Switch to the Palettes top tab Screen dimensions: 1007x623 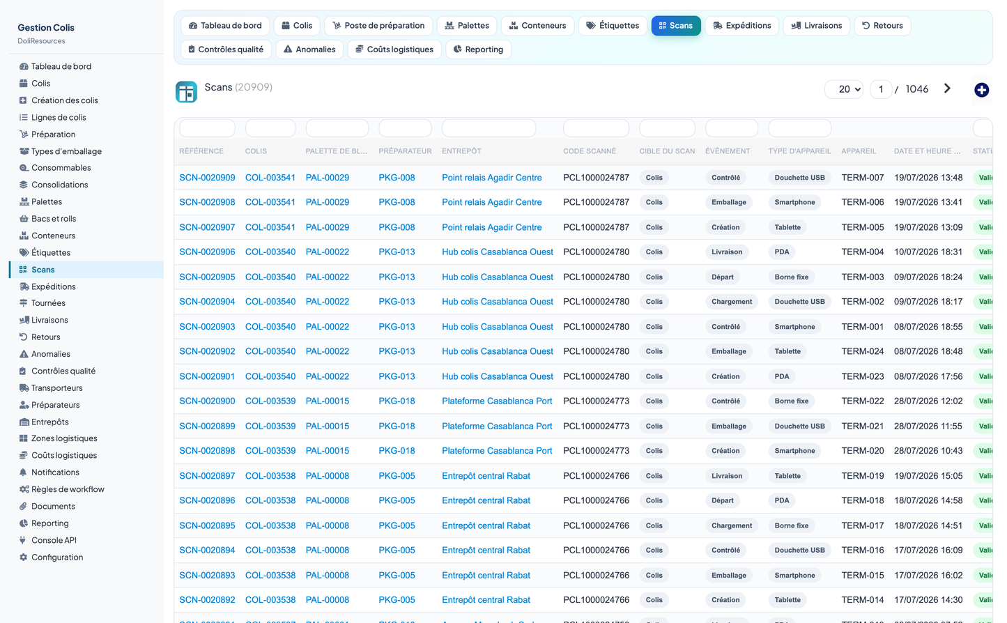click(x=467, y=26)
